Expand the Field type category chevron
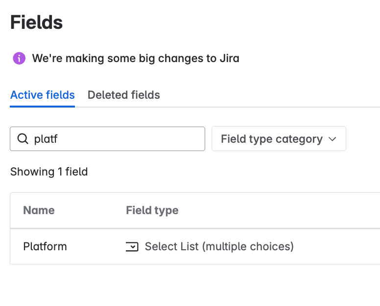 pyautogui.click(x=332, y=139)
